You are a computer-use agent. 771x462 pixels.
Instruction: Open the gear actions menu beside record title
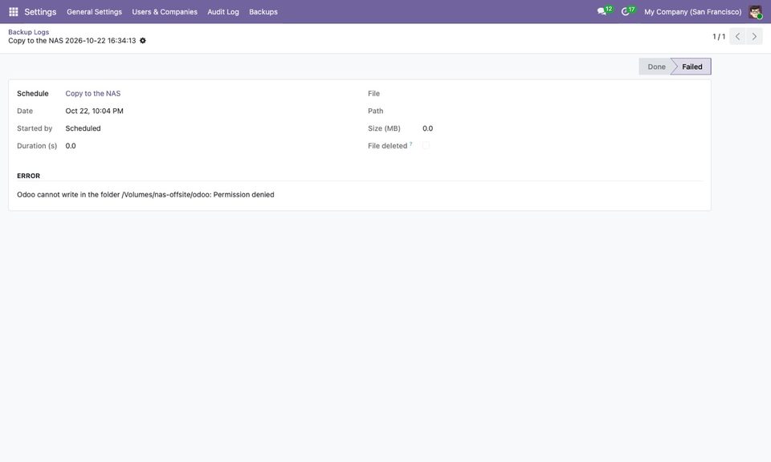143,41
